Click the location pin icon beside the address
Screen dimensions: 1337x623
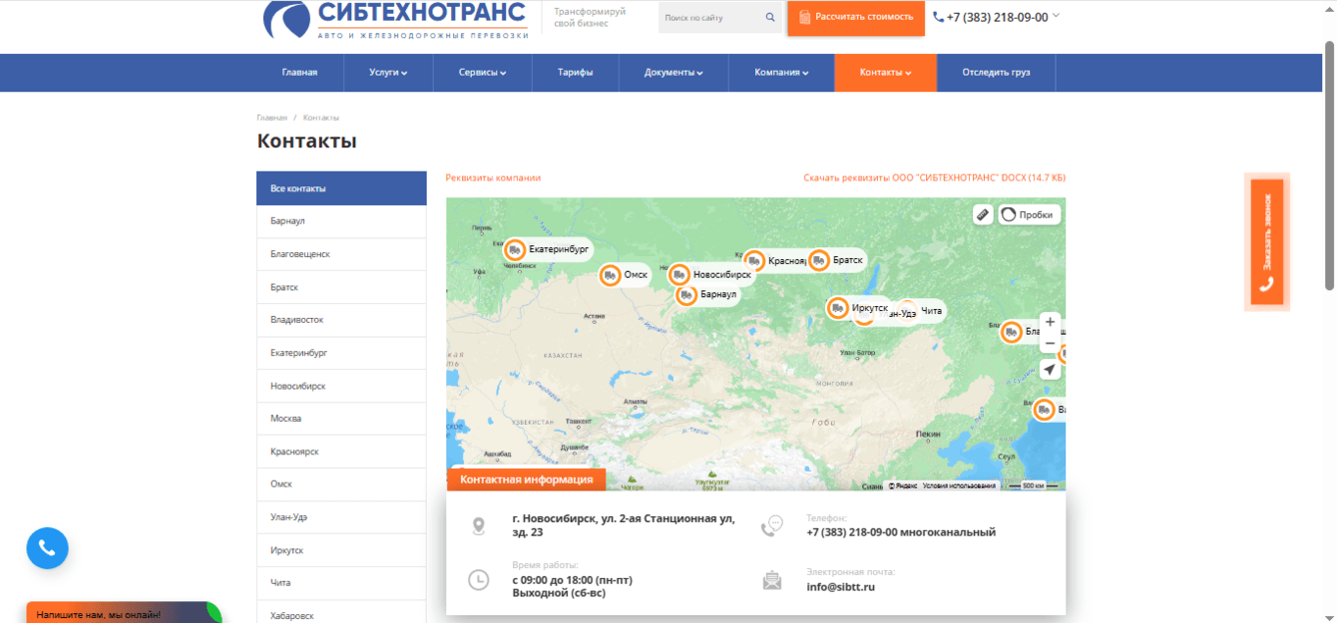(x=479, y=526)
